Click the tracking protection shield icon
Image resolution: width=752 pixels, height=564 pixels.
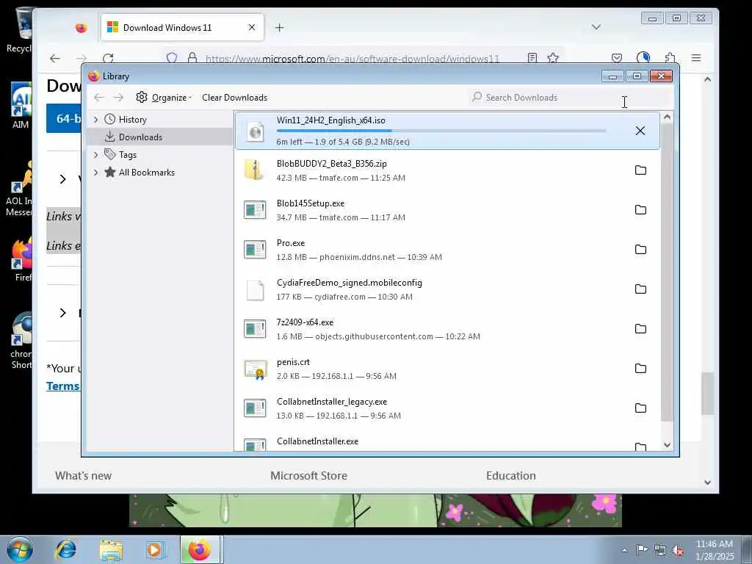[x=172, y=58]
